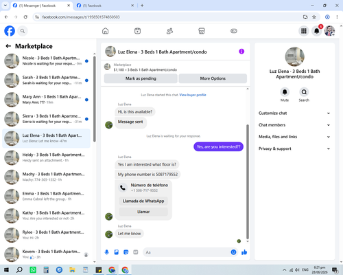Open Sarah's apartment conversation

[x=46, y=80]
